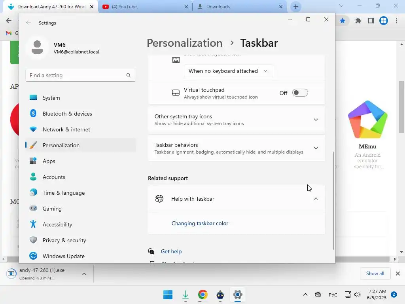This screenshot has width=405, height=304.
Task: Open Changing taskbar color link
Action: (x=200, y=223)
